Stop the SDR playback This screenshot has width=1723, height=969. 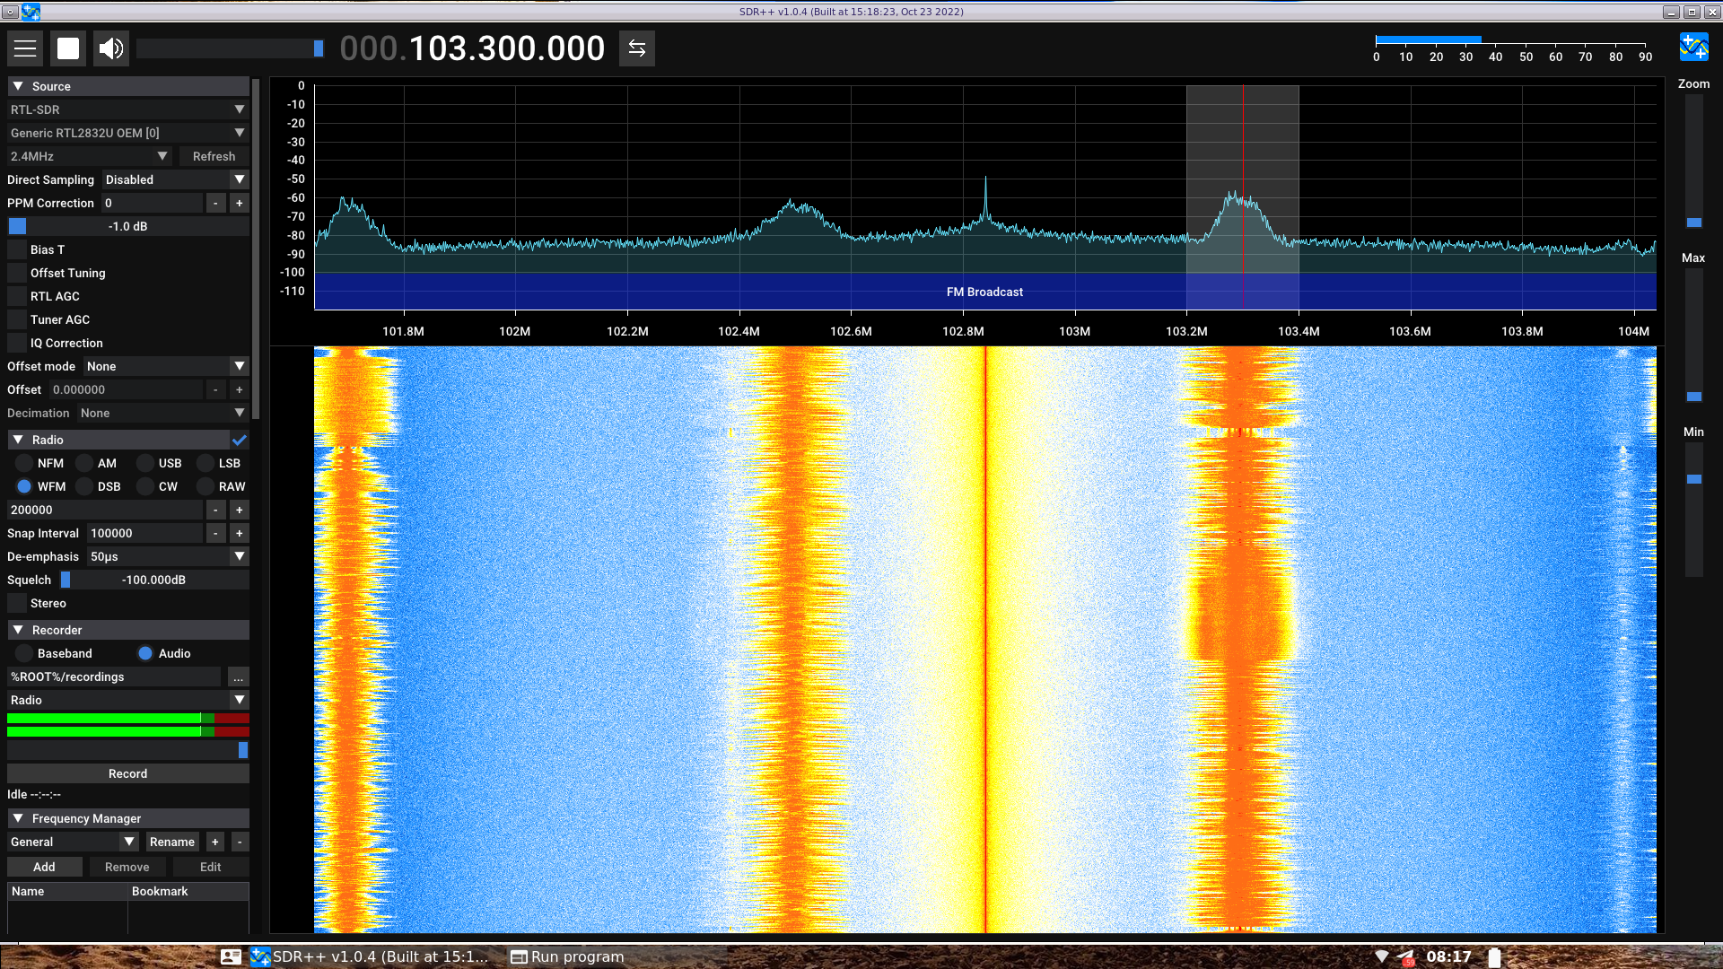(68, 48)
